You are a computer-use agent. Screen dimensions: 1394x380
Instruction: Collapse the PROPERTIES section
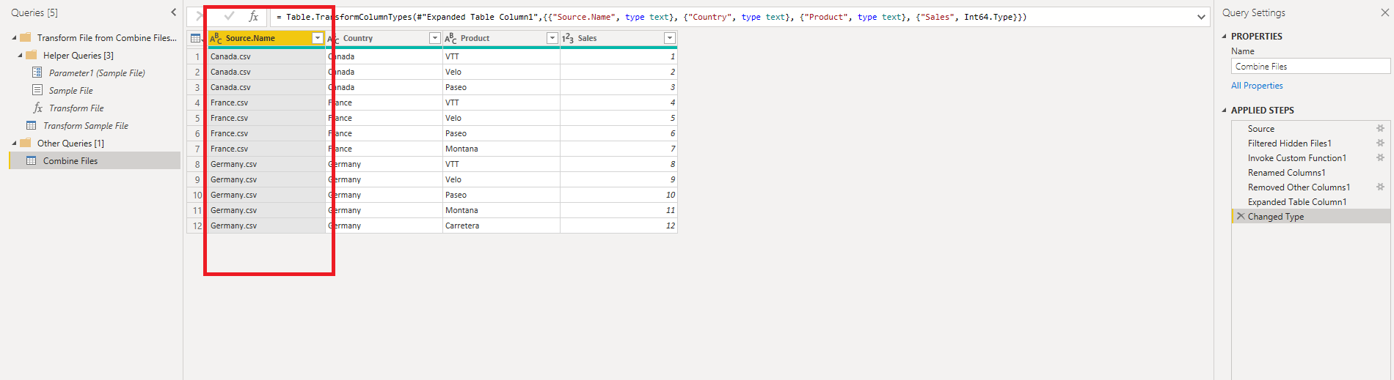[1225, 36]
